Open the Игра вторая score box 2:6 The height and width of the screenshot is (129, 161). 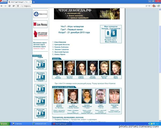tap(41, 77)
